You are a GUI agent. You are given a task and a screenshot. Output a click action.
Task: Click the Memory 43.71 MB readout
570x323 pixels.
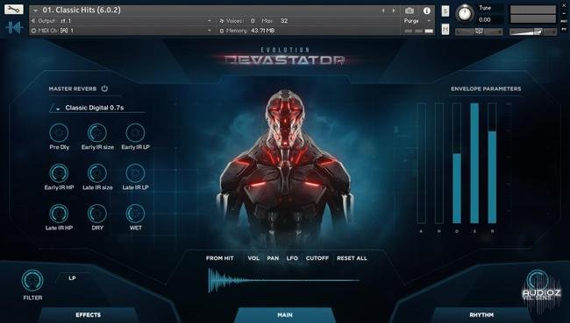click(247, 31)
